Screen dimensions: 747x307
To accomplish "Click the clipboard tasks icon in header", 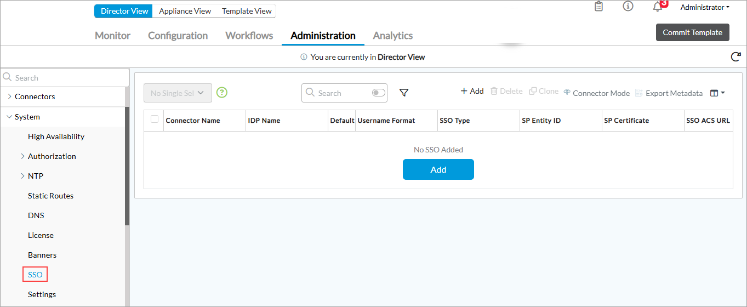I will click(x=598, y=7).
